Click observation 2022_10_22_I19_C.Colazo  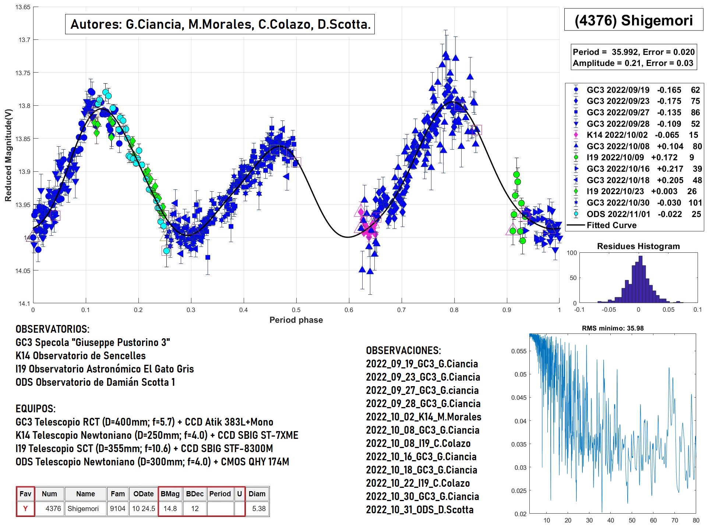(418, 483)
